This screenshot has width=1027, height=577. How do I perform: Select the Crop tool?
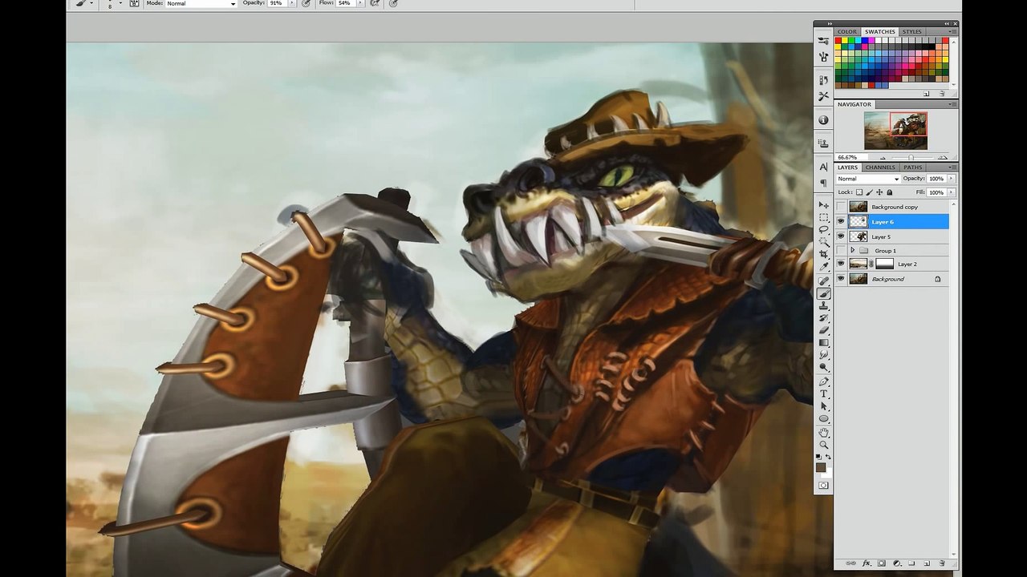point(823,253)
